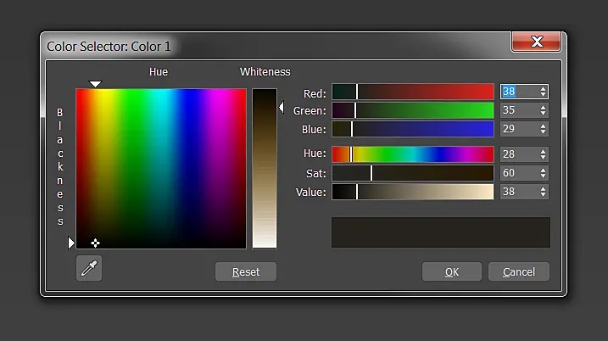Image resolution: width=608 pixels, height=341 pixels.
Task: Increase Green with the up spinner arrow
Action: point(543,108)
